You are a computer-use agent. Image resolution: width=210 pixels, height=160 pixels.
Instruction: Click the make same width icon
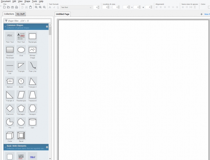pyautogui.click(x=183, y=7)
